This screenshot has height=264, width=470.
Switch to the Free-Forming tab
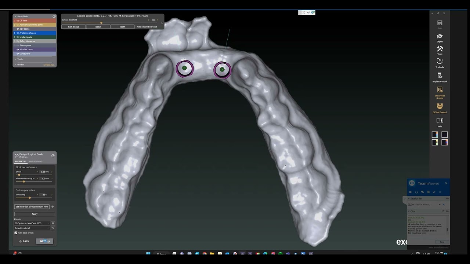(36, 161)
